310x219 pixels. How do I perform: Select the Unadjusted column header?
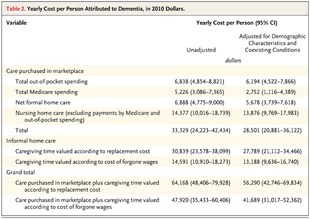point(201,50)
